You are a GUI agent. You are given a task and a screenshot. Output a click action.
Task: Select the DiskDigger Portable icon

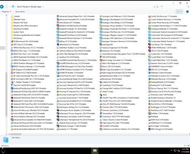click(x=149, y=107)
